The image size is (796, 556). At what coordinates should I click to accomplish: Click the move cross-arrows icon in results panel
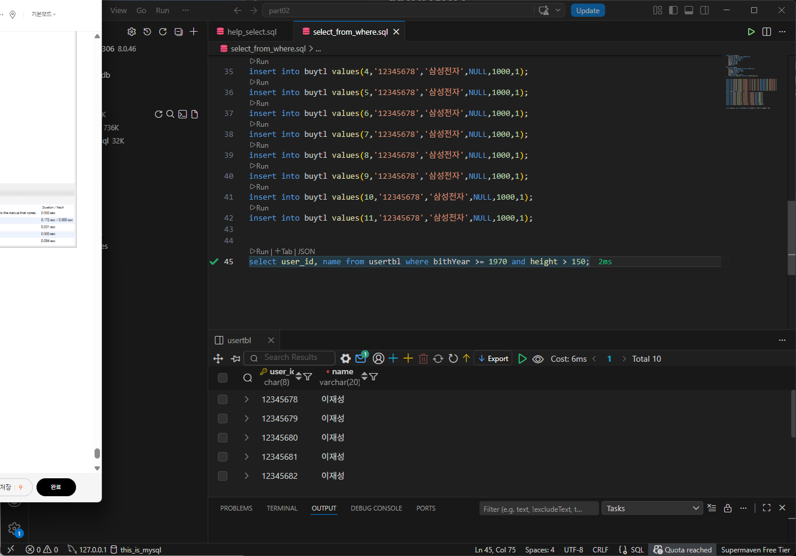[x=218, y=359]
